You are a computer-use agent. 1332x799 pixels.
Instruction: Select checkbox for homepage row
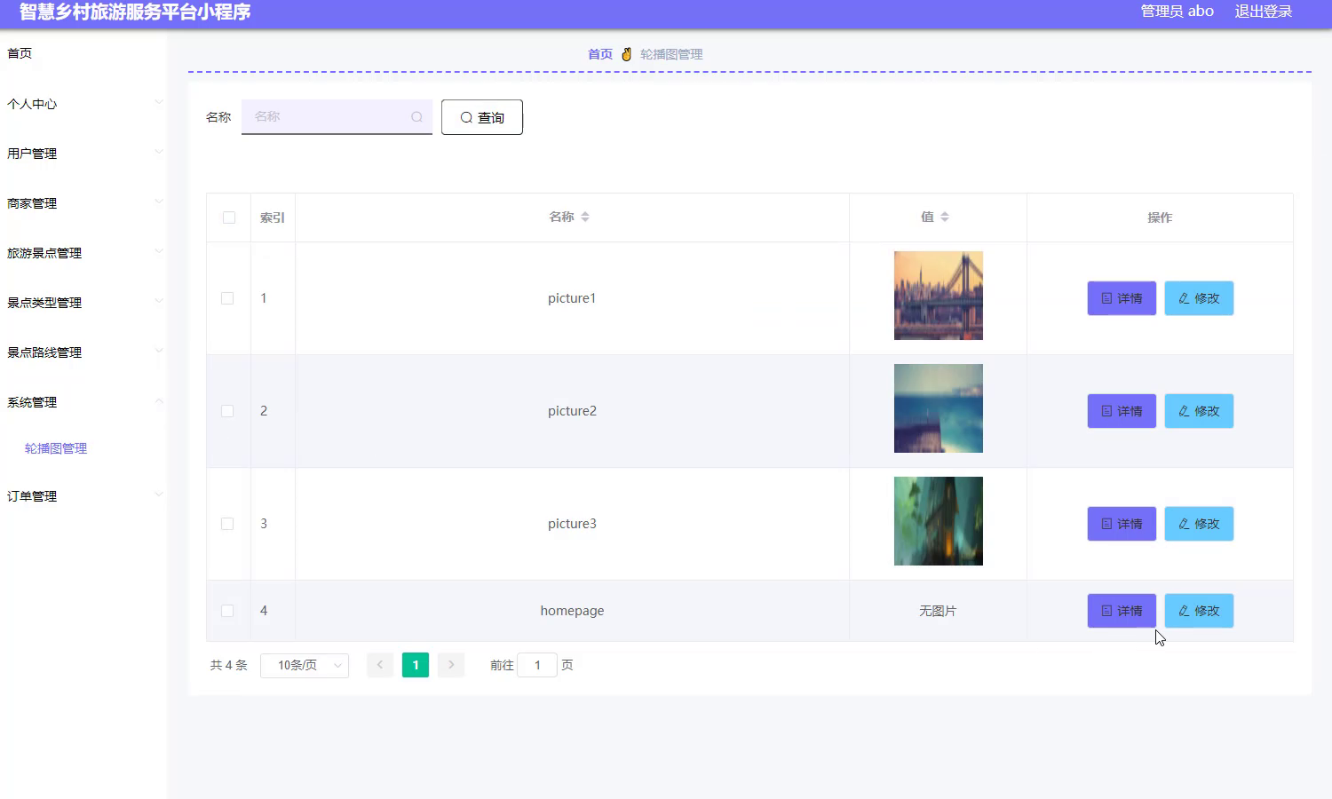pos(227,611)
